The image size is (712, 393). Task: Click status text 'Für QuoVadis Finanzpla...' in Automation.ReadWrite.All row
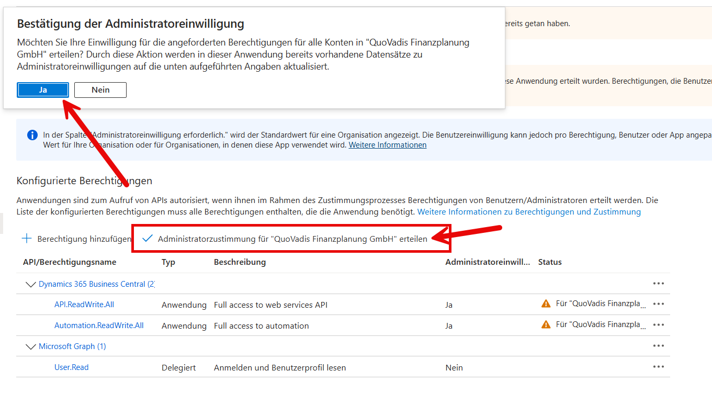click(601, 325)
